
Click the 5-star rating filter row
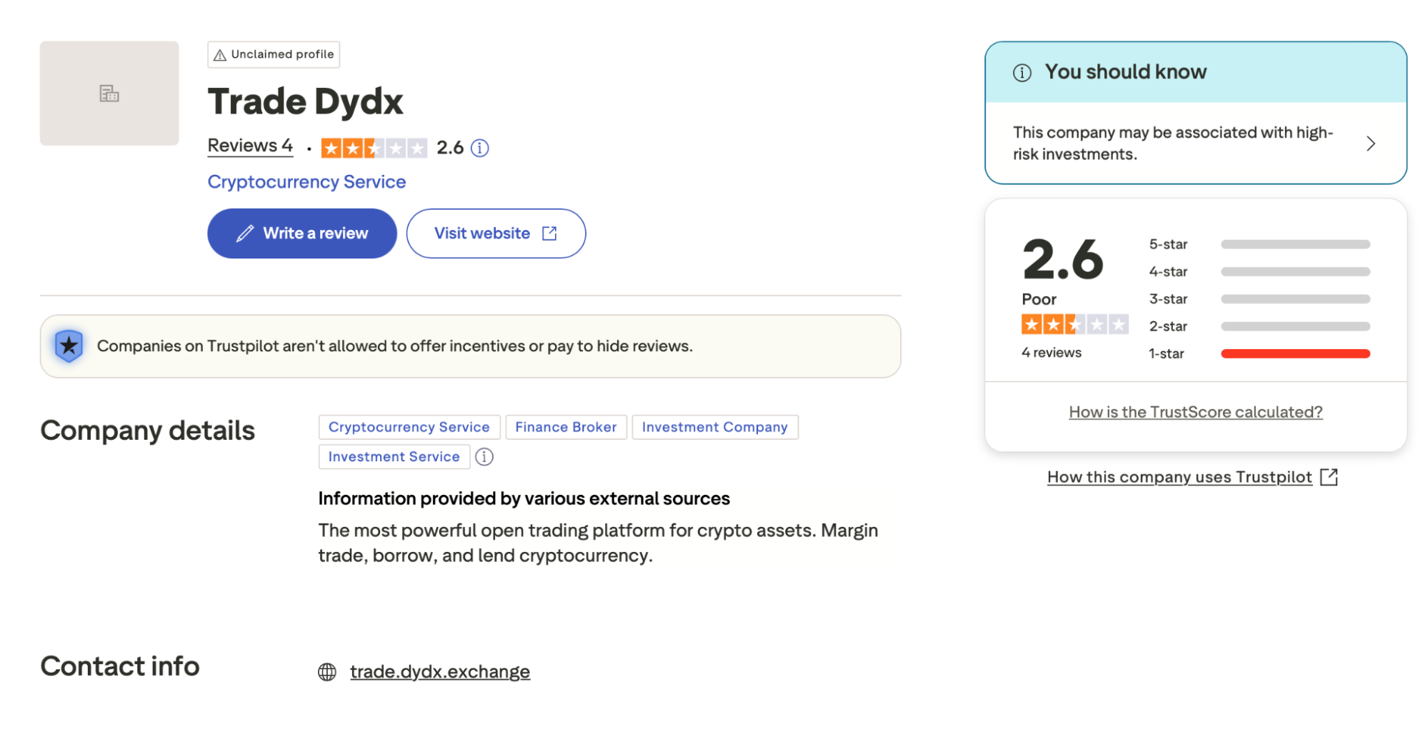pos(1294,244)
